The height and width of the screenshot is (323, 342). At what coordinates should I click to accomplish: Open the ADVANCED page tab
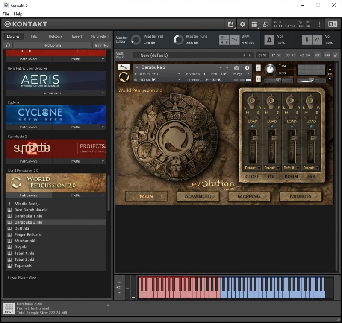click(x=198, y=196)
